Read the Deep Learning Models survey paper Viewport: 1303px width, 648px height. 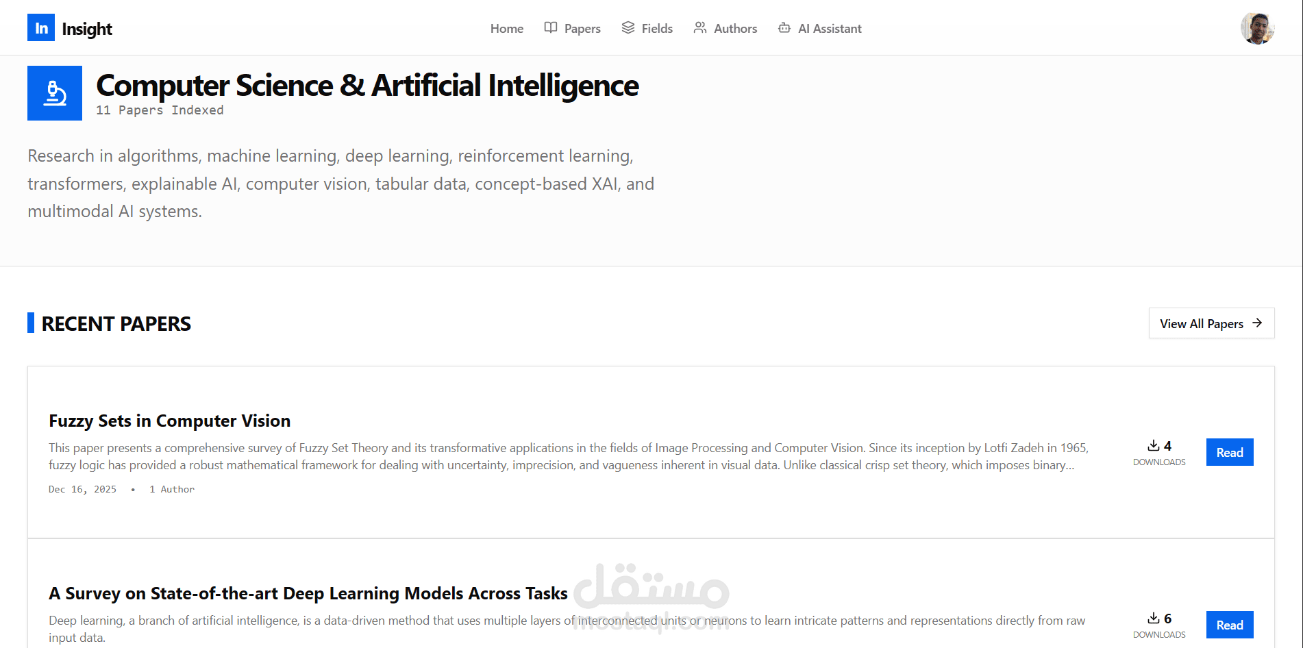1230,625
